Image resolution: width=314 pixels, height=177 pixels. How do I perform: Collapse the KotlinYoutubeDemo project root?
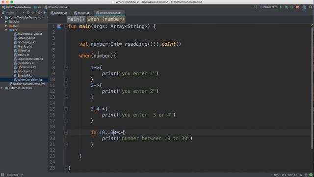pos(2,18)
